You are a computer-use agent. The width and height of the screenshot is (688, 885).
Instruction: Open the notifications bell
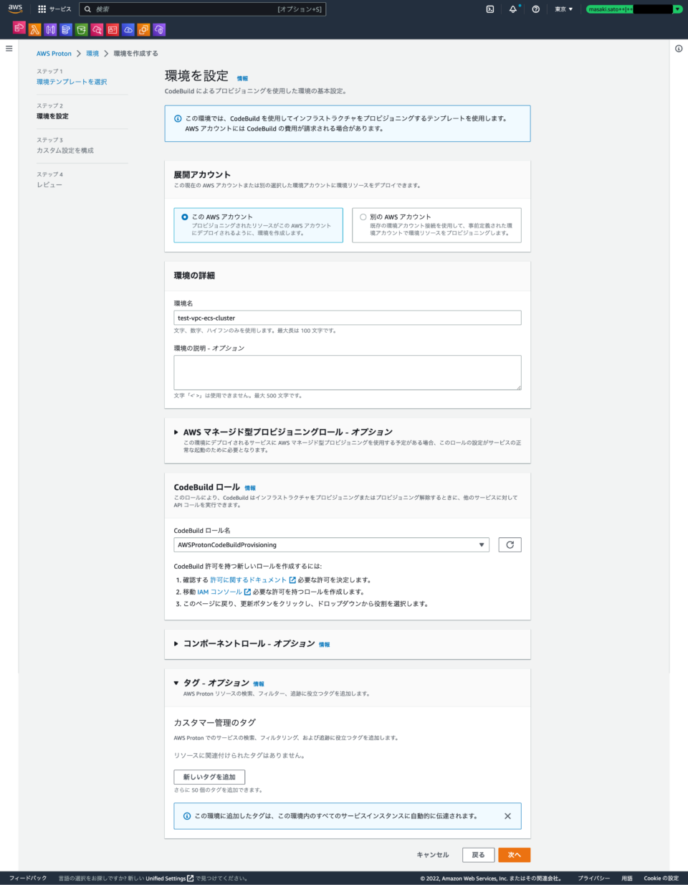pos(513,9)
